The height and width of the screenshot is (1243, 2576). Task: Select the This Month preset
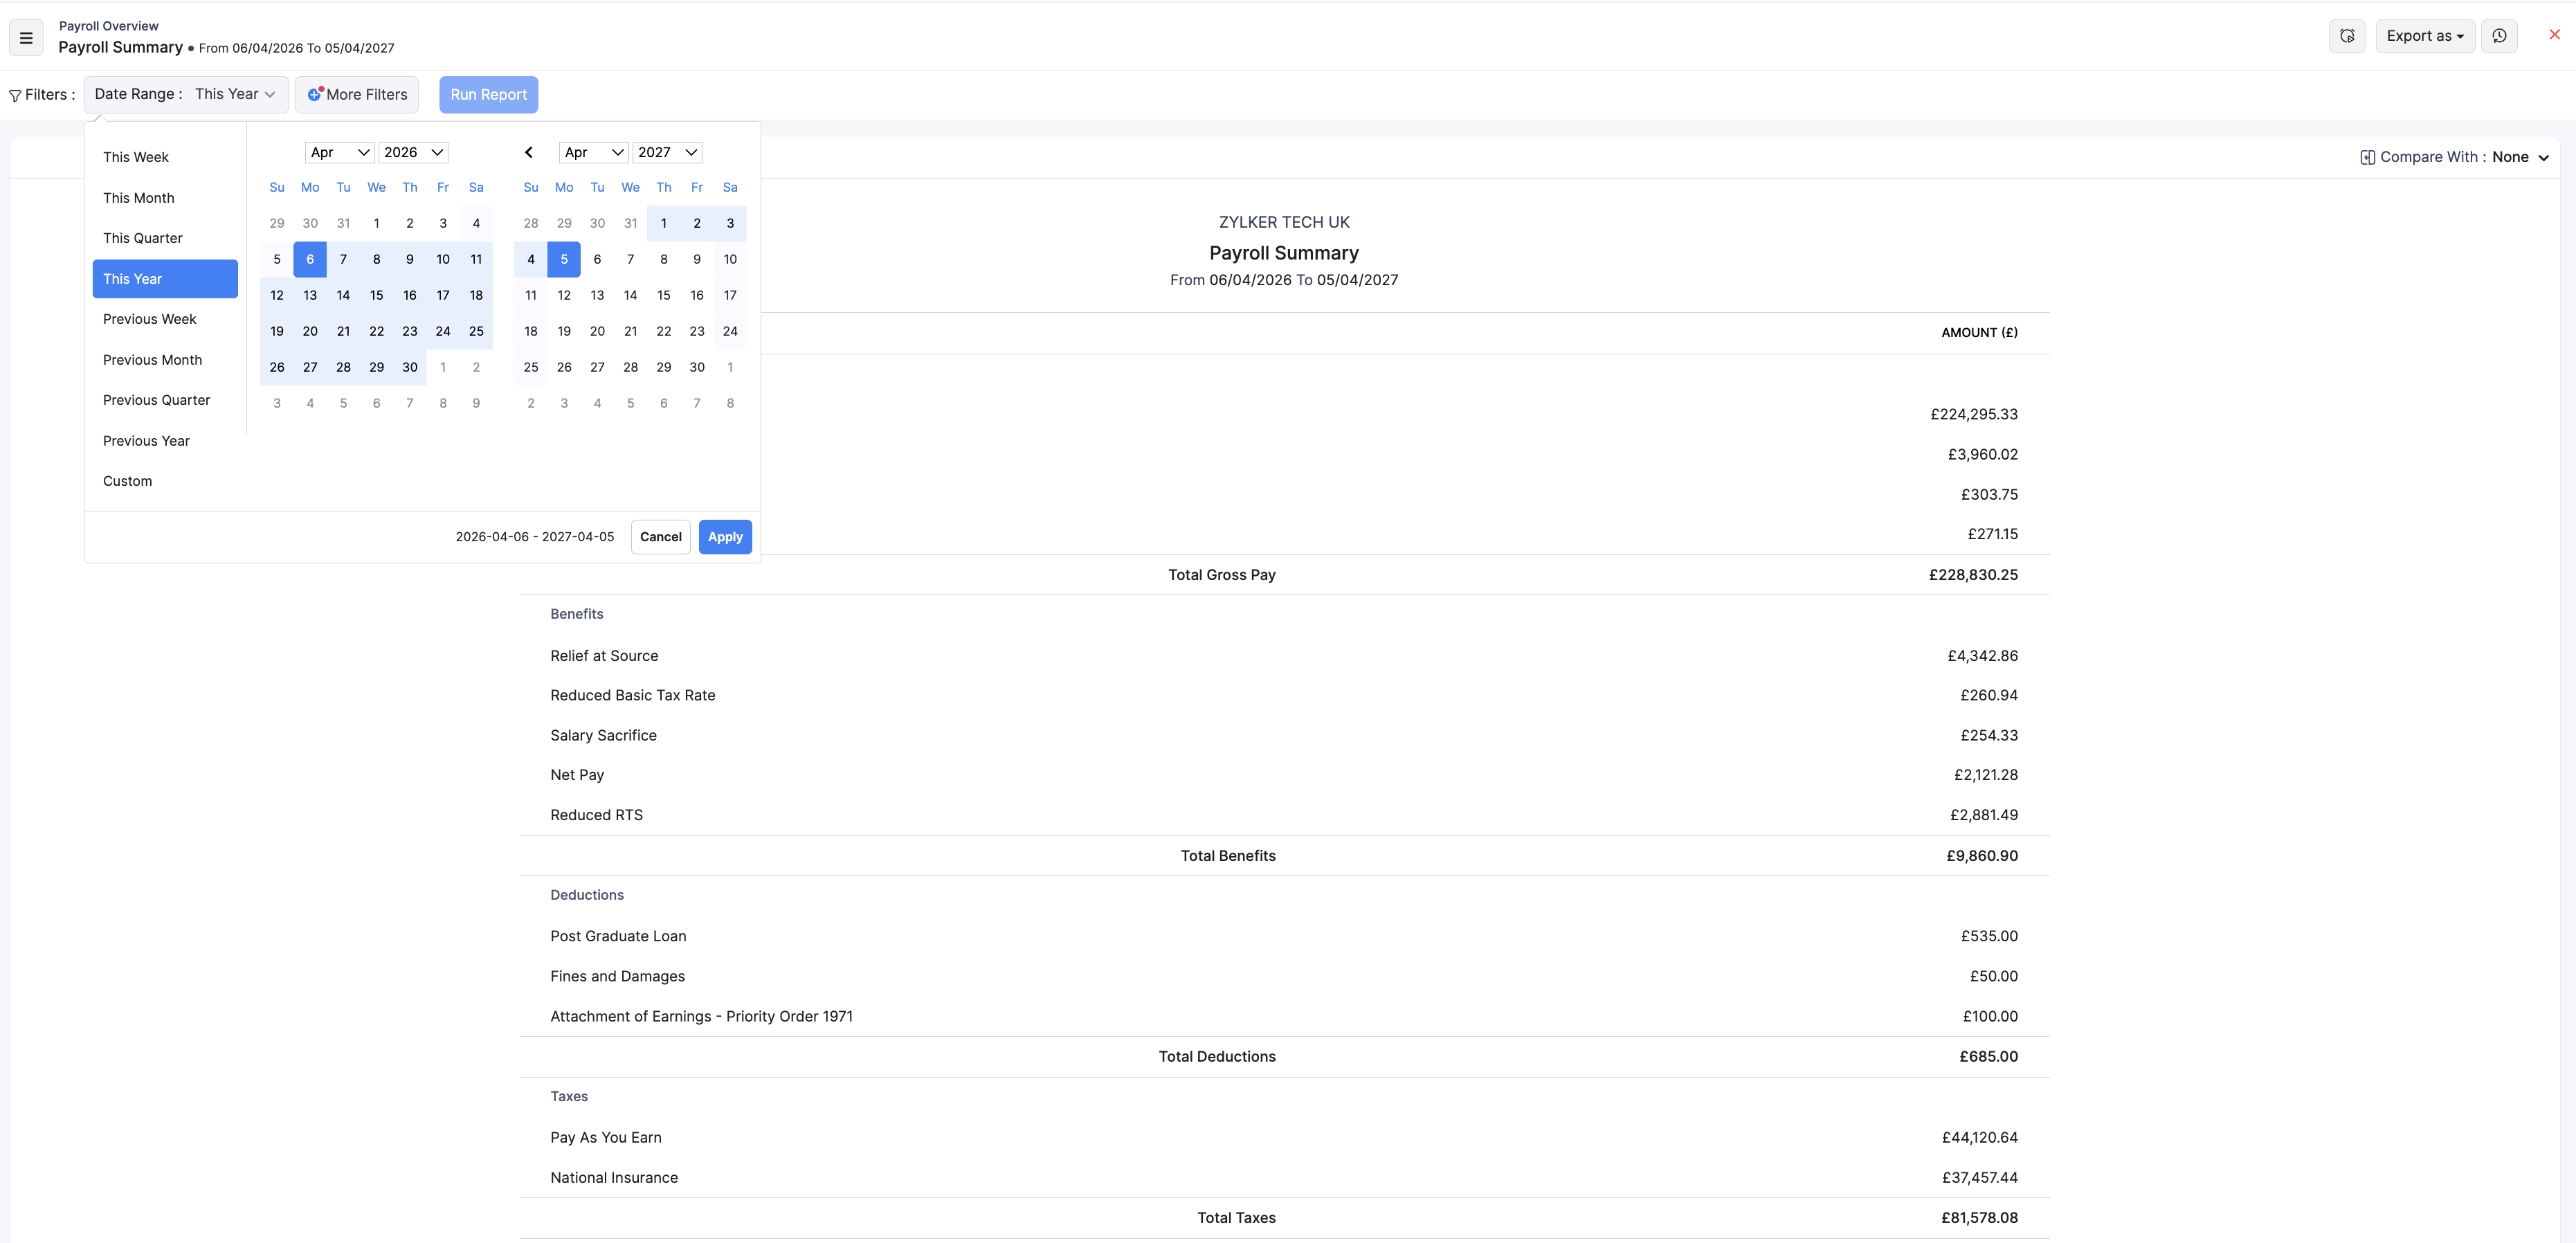click(x=165, y=198)
